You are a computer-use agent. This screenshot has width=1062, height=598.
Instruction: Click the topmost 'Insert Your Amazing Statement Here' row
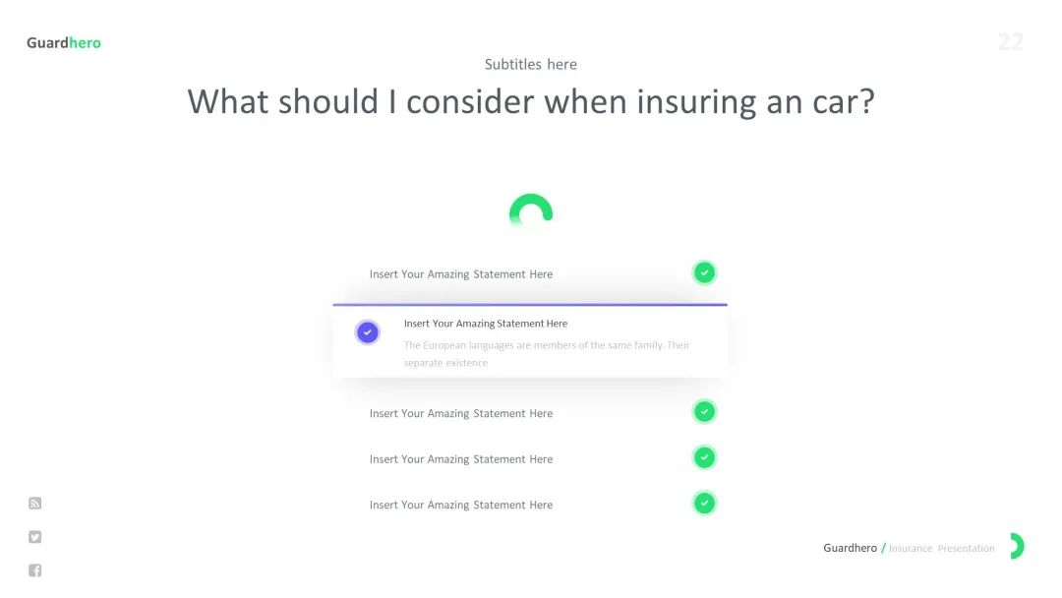tap(461, 274)
